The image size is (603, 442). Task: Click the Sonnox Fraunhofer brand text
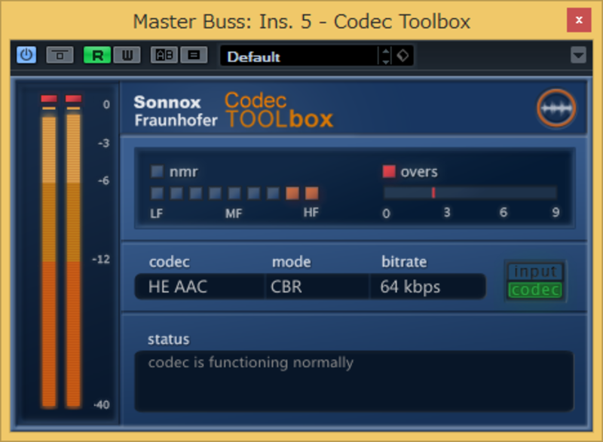[x=176, y=111]
